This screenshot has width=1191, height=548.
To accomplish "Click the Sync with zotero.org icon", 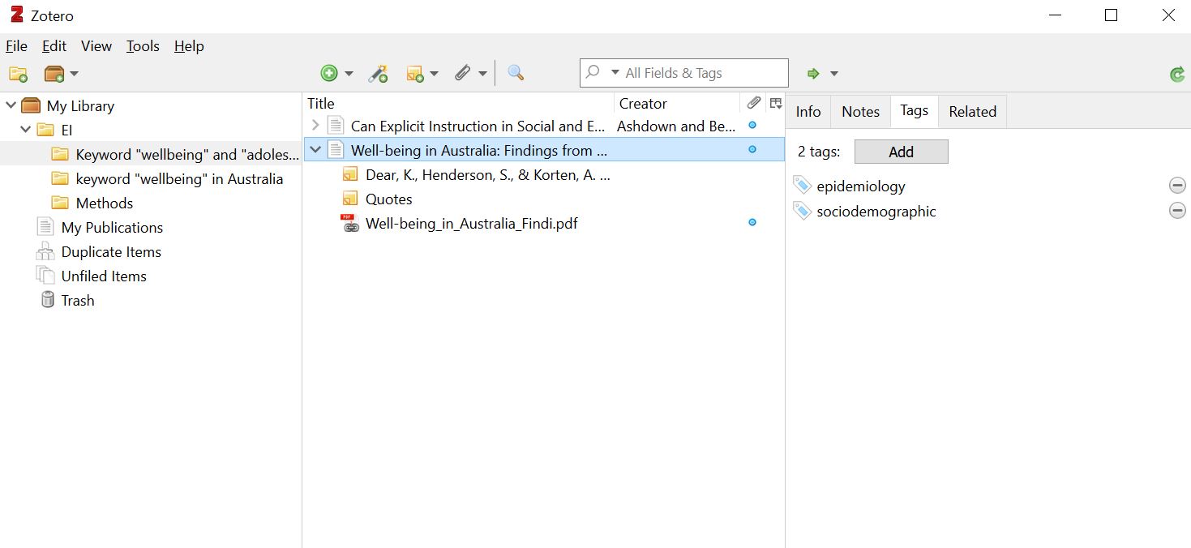I will coord(1177,75).
